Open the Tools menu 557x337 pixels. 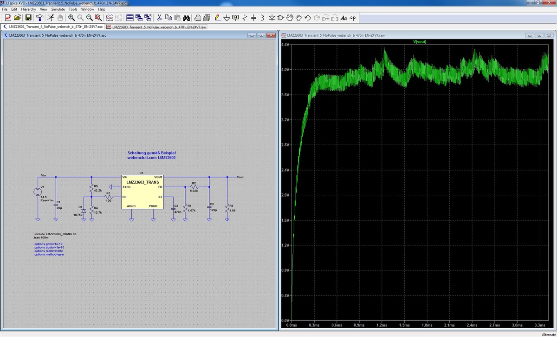pyautogui.click(x=74, y=9)
